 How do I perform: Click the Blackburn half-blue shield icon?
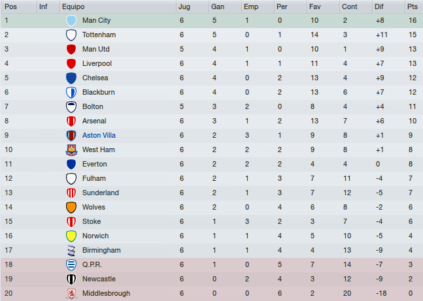[71, 93]
